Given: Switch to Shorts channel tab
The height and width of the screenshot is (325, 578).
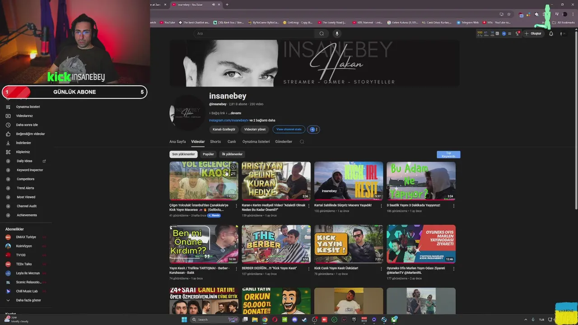Looking at the screenshot, I should point(215,142).
